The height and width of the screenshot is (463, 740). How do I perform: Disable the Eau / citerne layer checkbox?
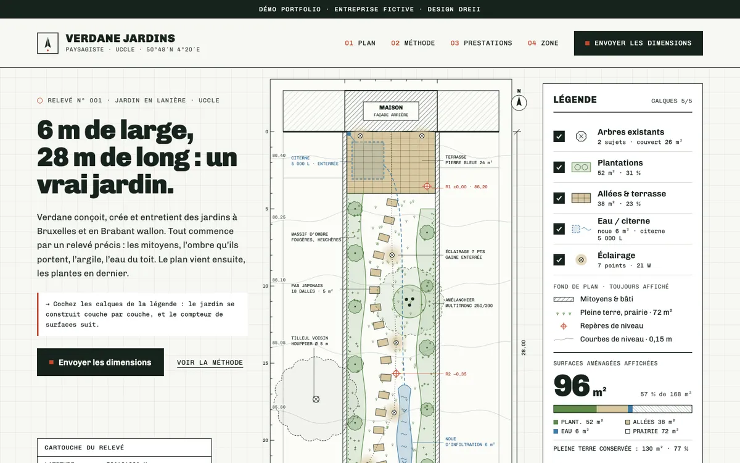(x=559, y=229)
